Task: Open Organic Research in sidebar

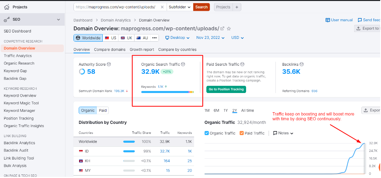Action: click(x=19, y=63)
